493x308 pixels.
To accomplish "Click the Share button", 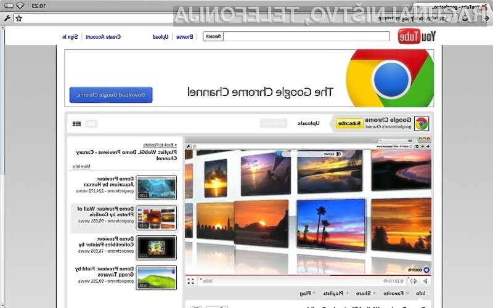I will [366, 294].
